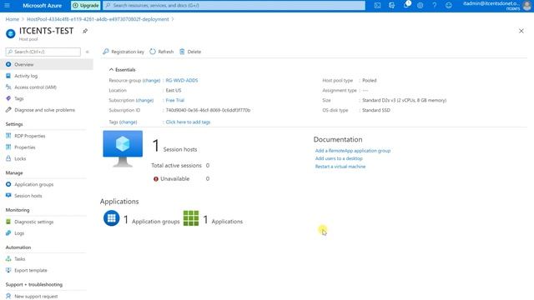The image size is (534, 300).
Task: Delete the host pool
Action: click(190, 52)
